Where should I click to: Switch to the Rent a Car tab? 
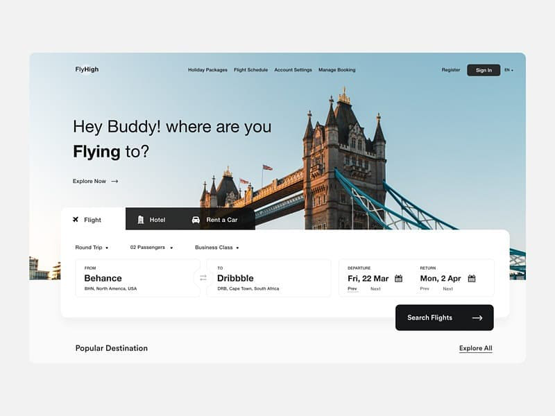point(215,220)
